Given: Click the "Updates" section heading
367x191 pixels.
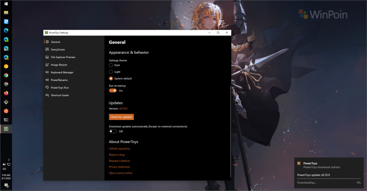Looking at the screenshot, I should [x=116, y=103].
